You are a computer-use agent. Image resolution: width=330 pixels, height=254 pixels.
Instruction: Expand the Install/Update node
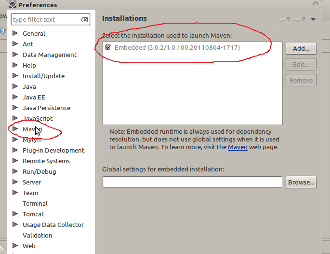[x=15, y=75]
